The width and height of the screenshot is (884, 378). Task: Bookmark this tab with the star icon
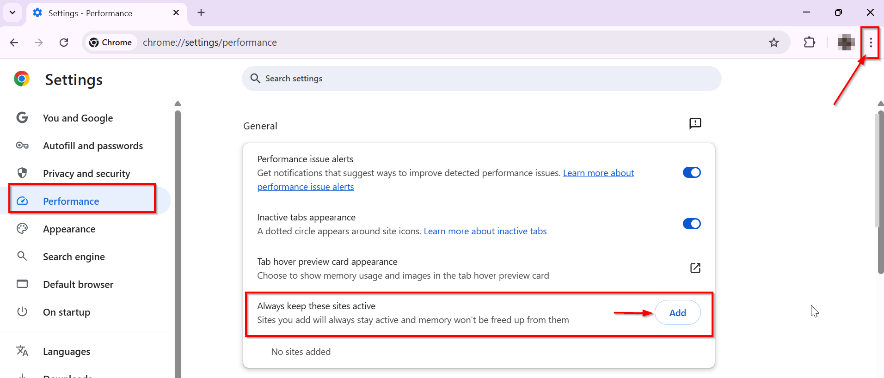pyautogui.click(x=773, y=43)
